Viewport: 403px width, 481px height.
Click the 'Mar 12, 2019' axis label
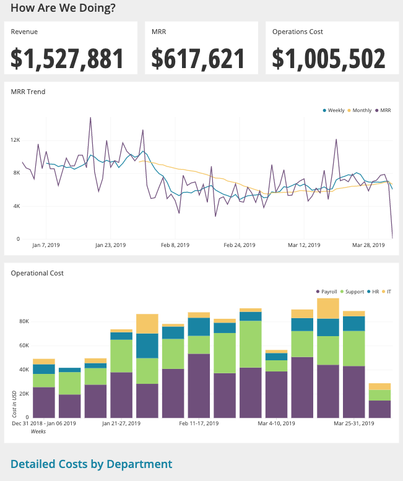(x=304, y=245)
